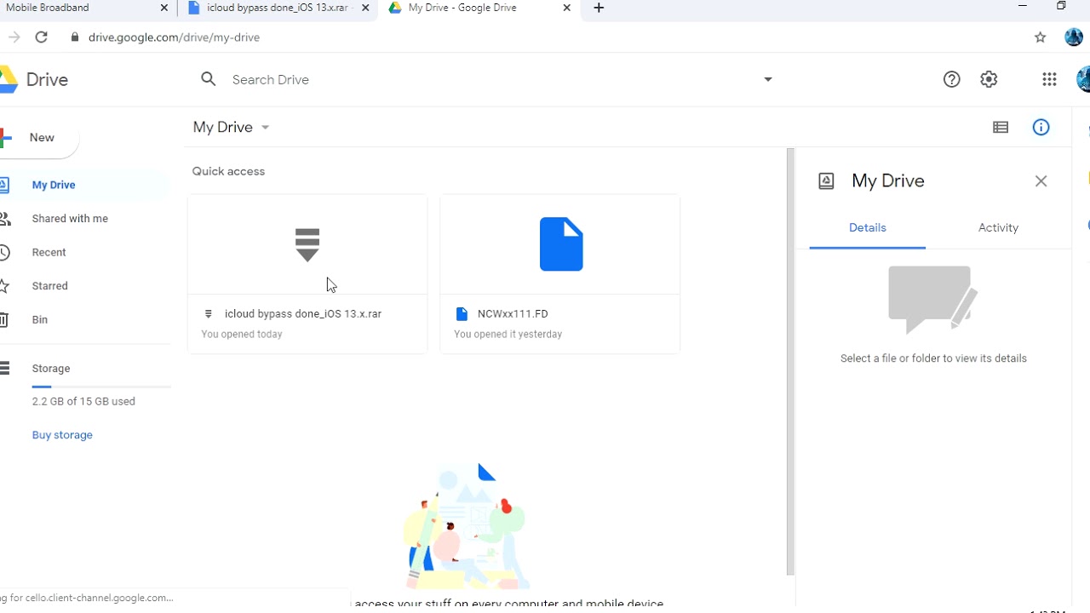This screenshot has width=1090, height=613.
Task: Switch to list layout view icon
Action: 1001,127
